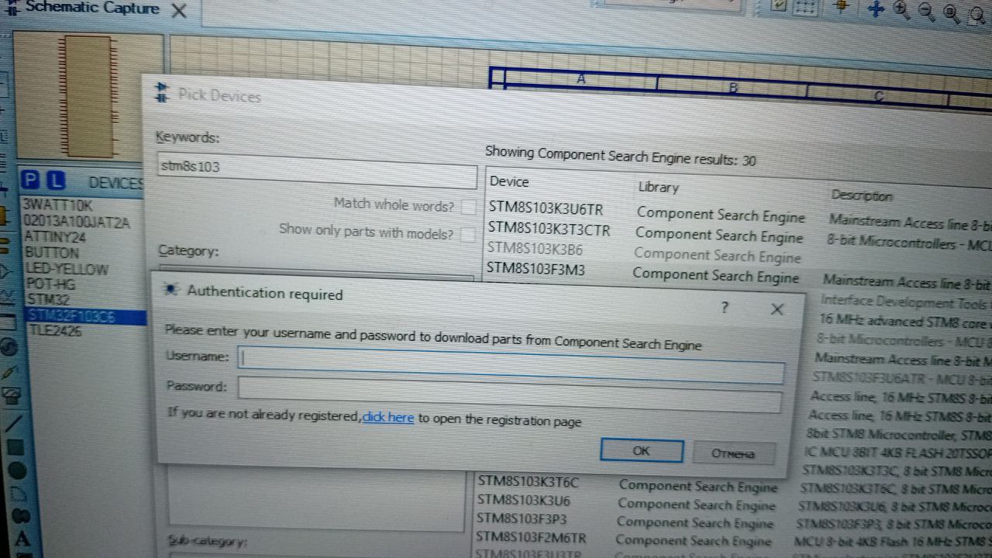Select the 2D line drawing tool
This screenshot has width=992, height=558.
13,423
